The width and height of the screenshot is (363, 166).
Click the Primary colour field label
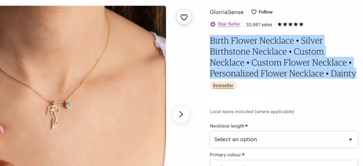pos(225,155)
